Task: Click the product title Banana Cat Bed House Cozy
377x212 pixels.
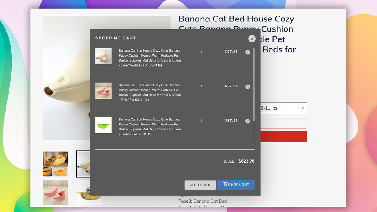Action: pos(236,19)
